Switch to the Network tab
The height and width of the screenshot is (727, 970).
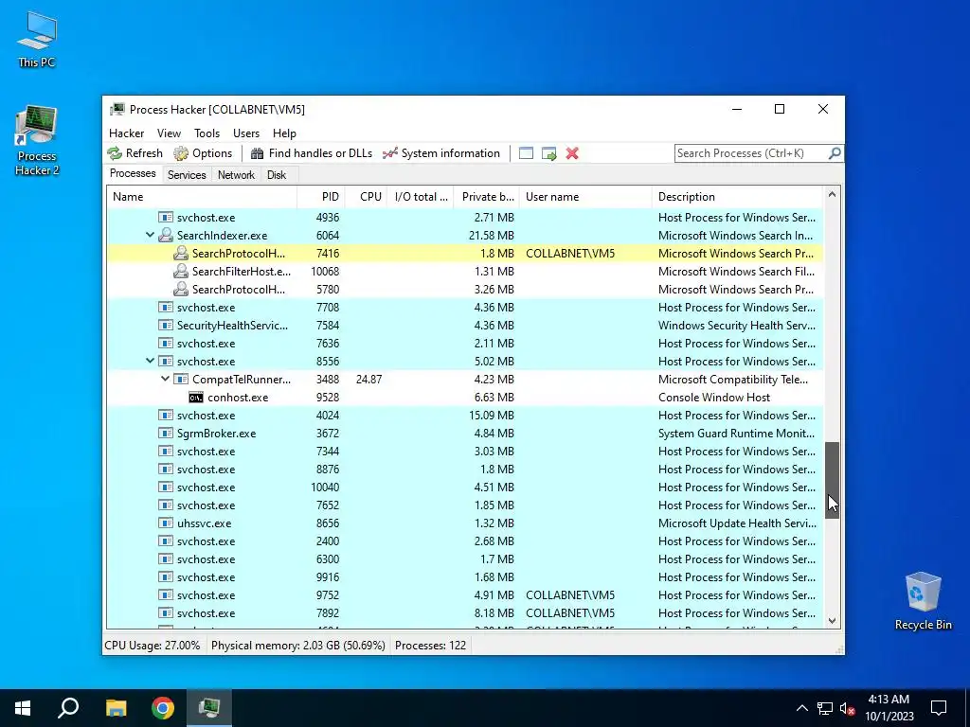tap(236, 175)
